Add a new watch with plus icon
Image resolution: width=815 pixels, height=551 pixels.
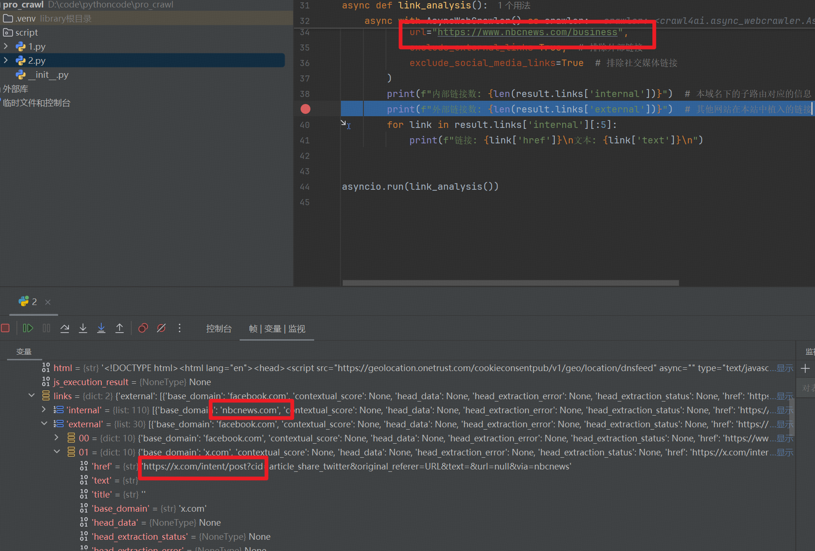[x=805, y=368]
